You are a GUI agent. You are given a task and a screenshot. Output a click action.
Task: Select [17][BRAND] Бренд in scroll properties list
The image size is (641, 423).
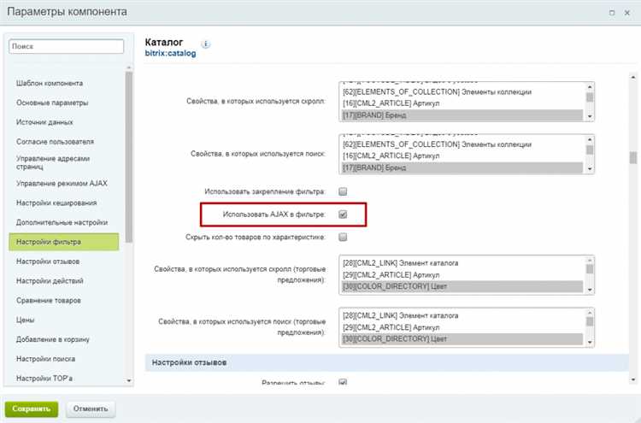click(462, 115)
